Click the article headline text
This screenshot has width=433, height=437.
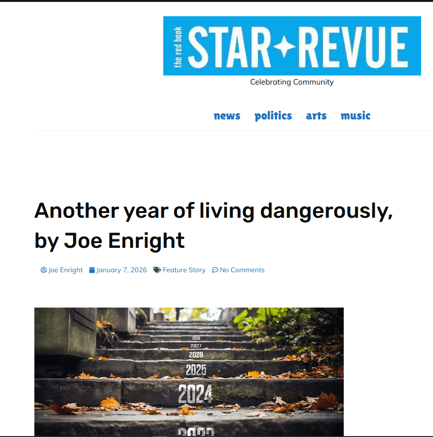click(x=213, y=225)
